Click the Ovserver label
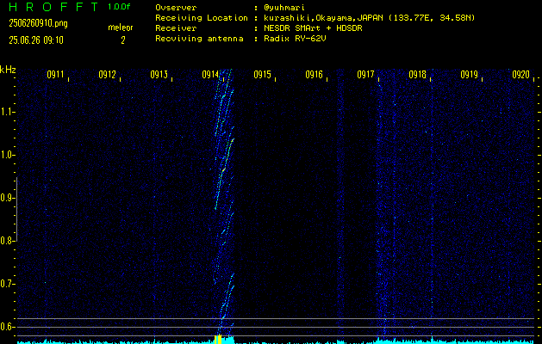The height and width of the screenshot is (344, 542). [x=176, y=8]
